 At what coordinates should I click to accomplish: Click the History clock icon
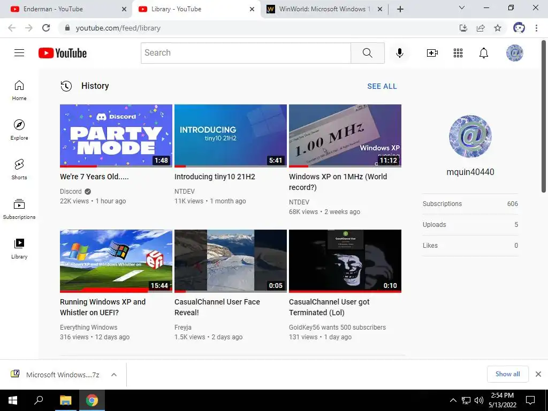tap(66, 86)
